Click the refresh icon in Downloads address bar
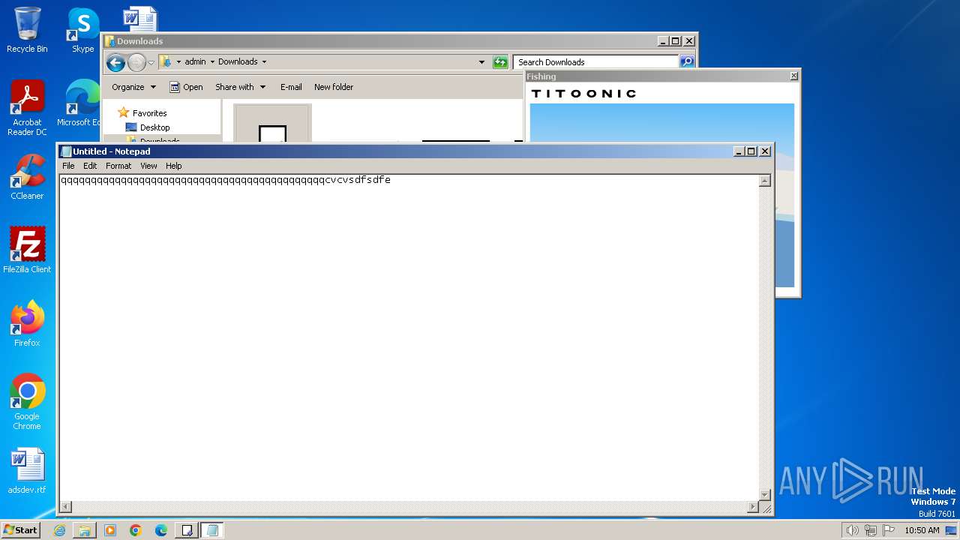The height and width of the screenshot is (540, 960). pos(500,62)
